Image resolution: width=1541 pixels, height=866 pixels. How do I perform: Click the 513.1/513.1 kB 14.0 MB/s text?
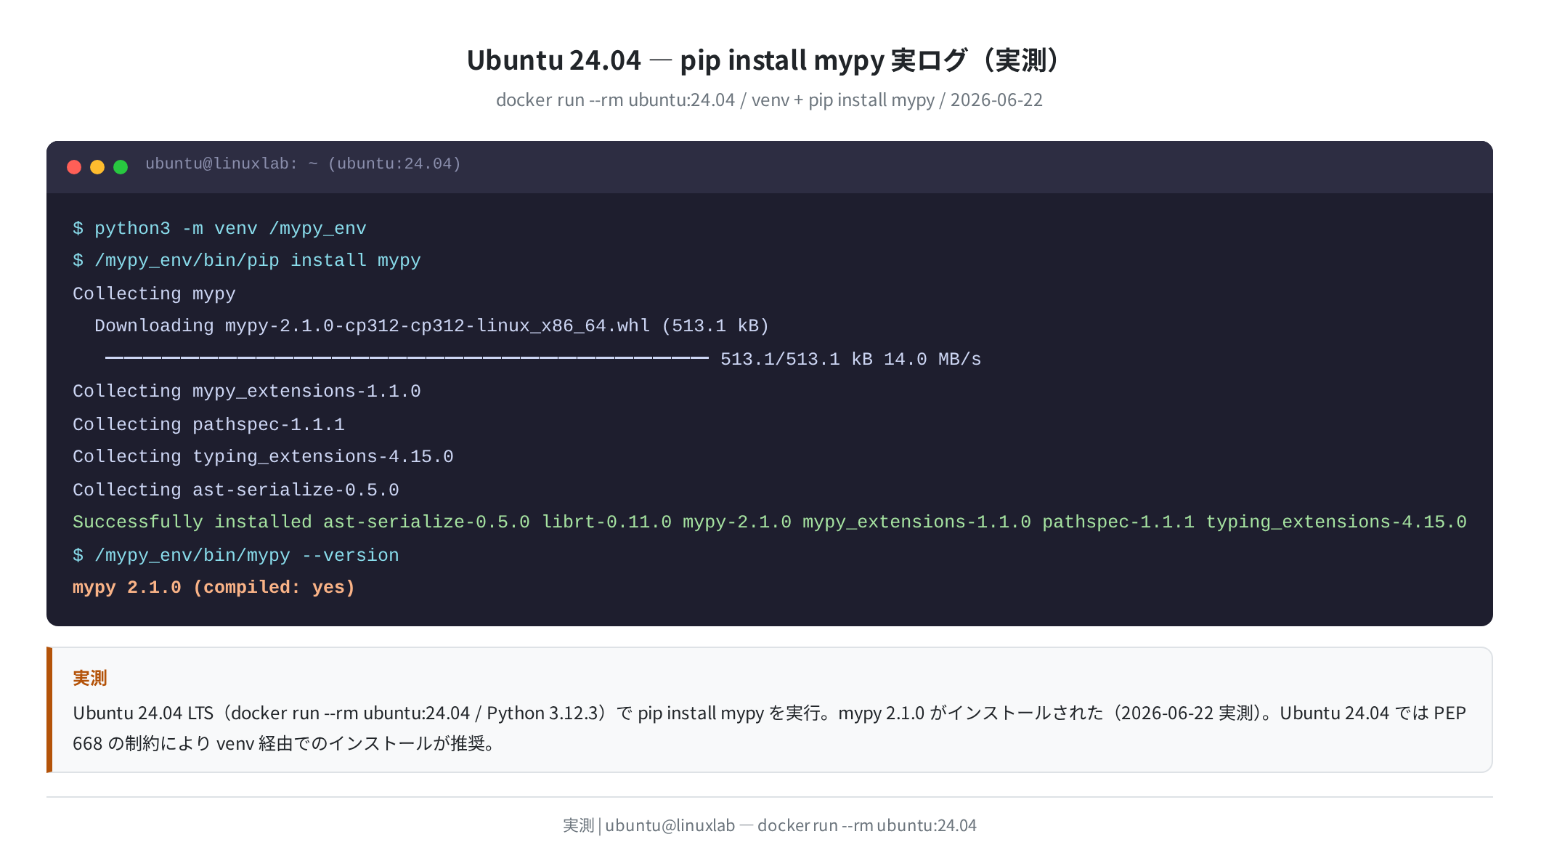(850, 359)
